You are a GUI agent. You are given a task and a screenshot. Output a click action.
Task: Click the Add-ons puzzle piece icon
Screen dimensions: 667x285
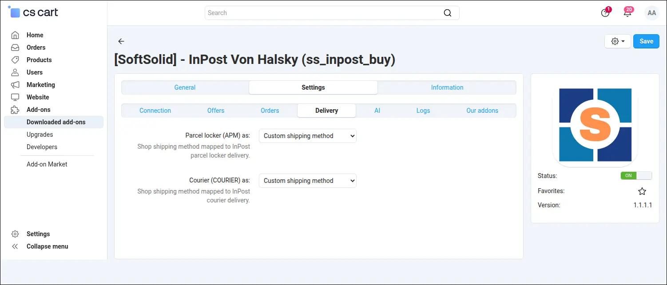point(15,110)
